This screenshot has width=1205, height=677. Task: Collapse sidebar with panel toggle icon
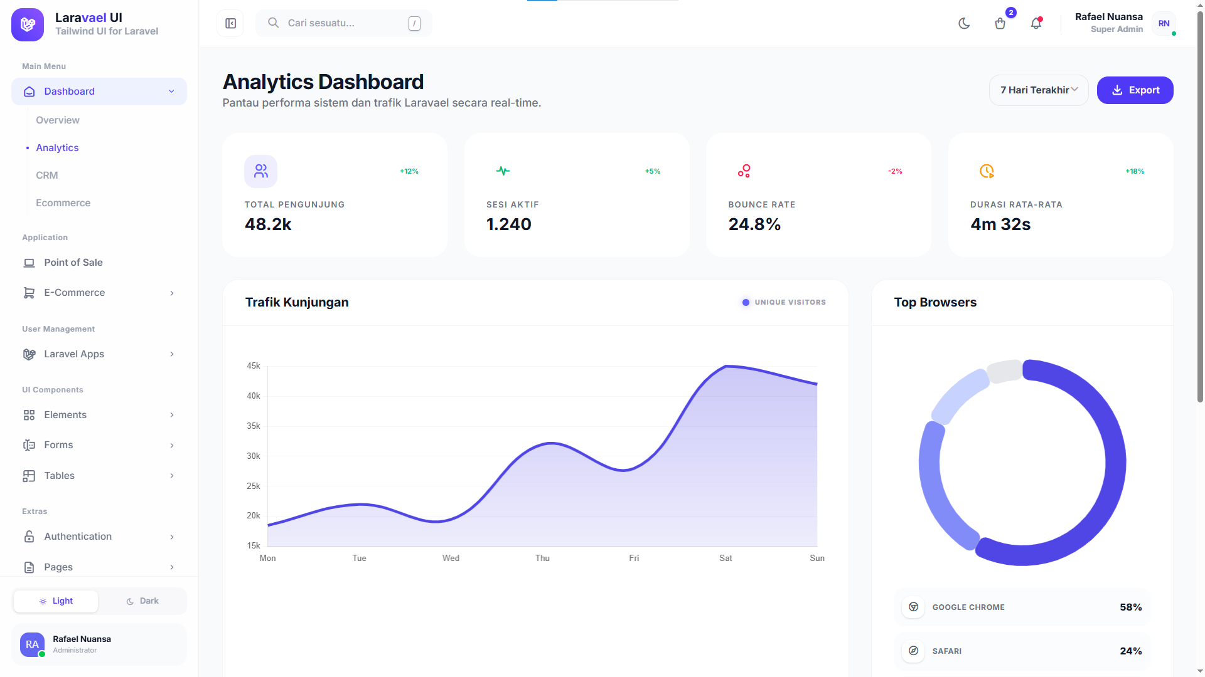click(x=230, y=23)
